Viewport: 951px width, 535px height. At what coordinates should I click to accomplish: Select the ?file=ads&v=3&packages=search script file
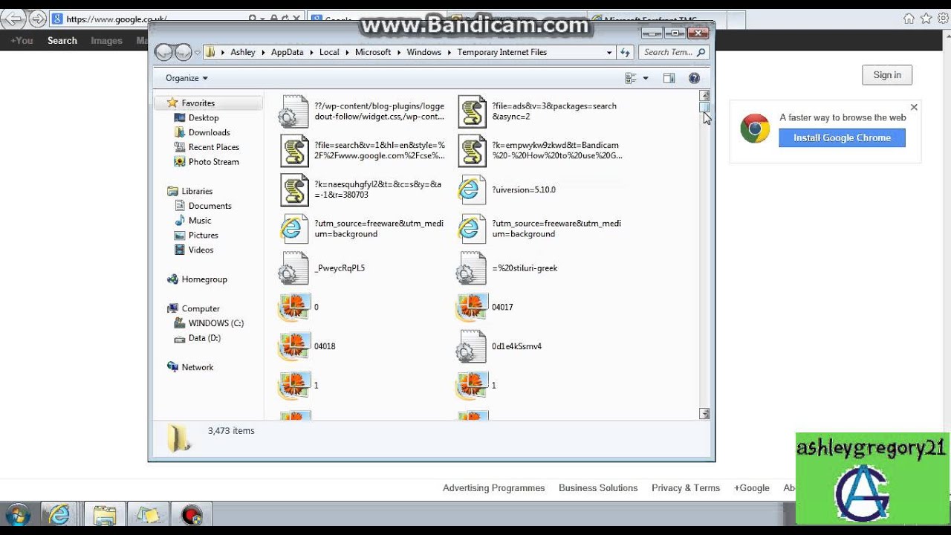[538, 111]
